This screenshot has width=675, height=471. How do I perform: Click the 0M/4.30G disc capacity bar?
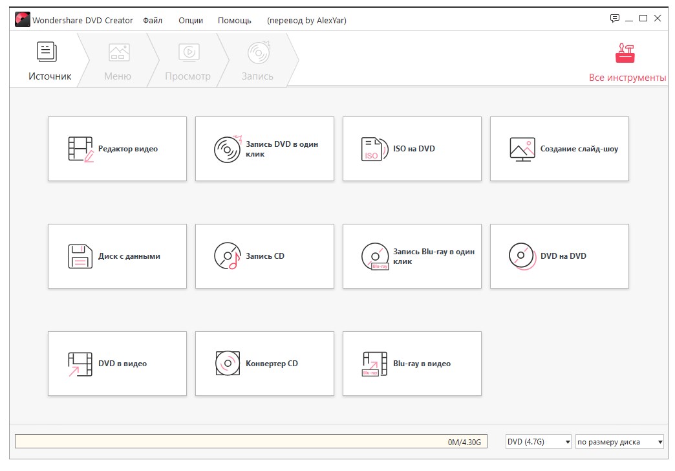(251, 442)
